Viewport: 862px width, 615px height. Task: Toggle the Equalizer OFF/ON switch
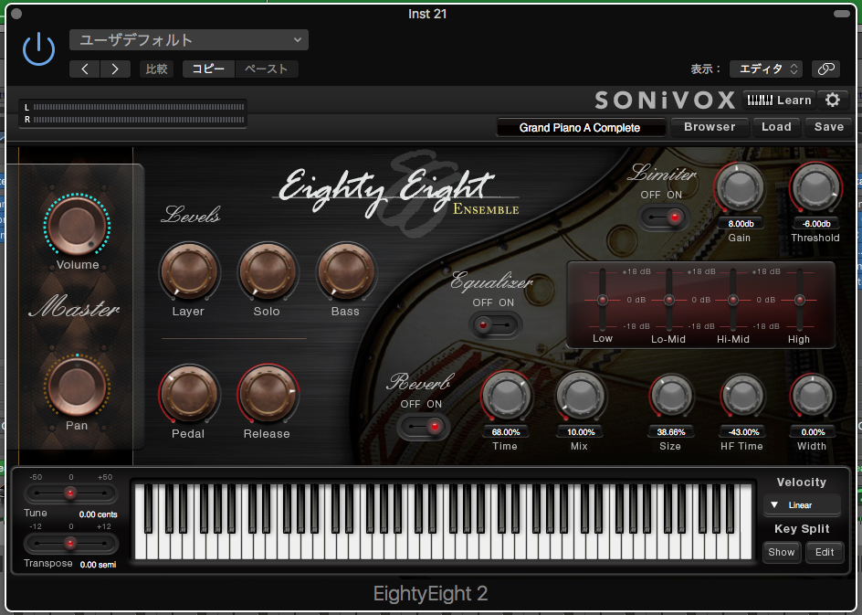(x=495, y=325)
